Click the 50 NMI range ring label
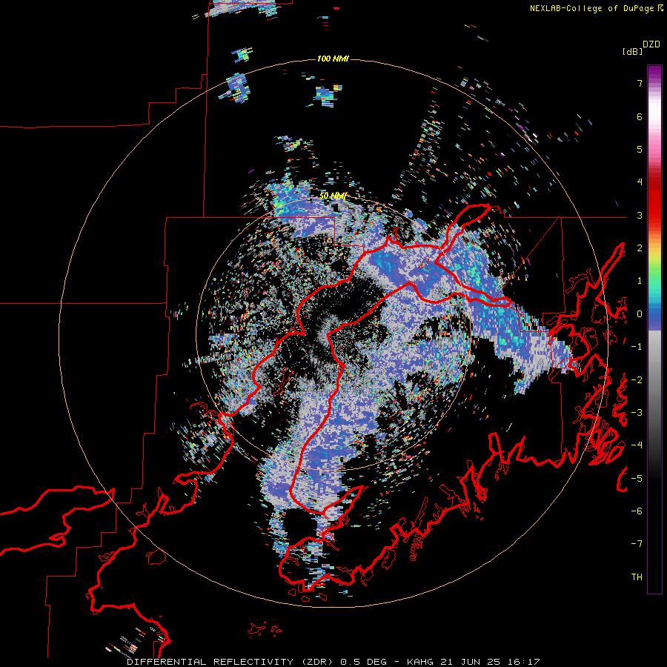 pyautogui.click(x=333, y=196)
